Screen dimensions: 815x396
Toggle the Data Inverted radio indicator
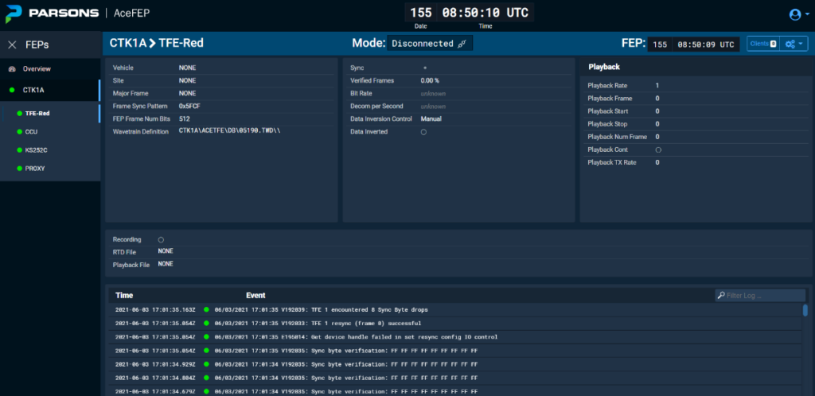point(423,132)
